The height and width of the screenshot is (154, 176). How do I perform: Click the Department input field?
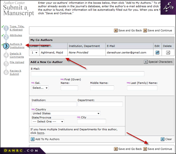tap(100, 104)
